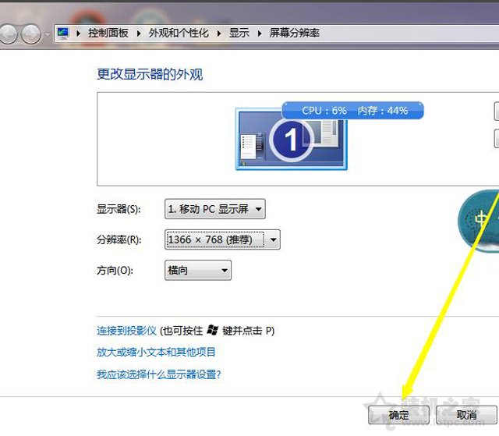Click 屏幕分辨率 breadcrumb segment
This screenshot has width=499, height=436.
point(294,34)
